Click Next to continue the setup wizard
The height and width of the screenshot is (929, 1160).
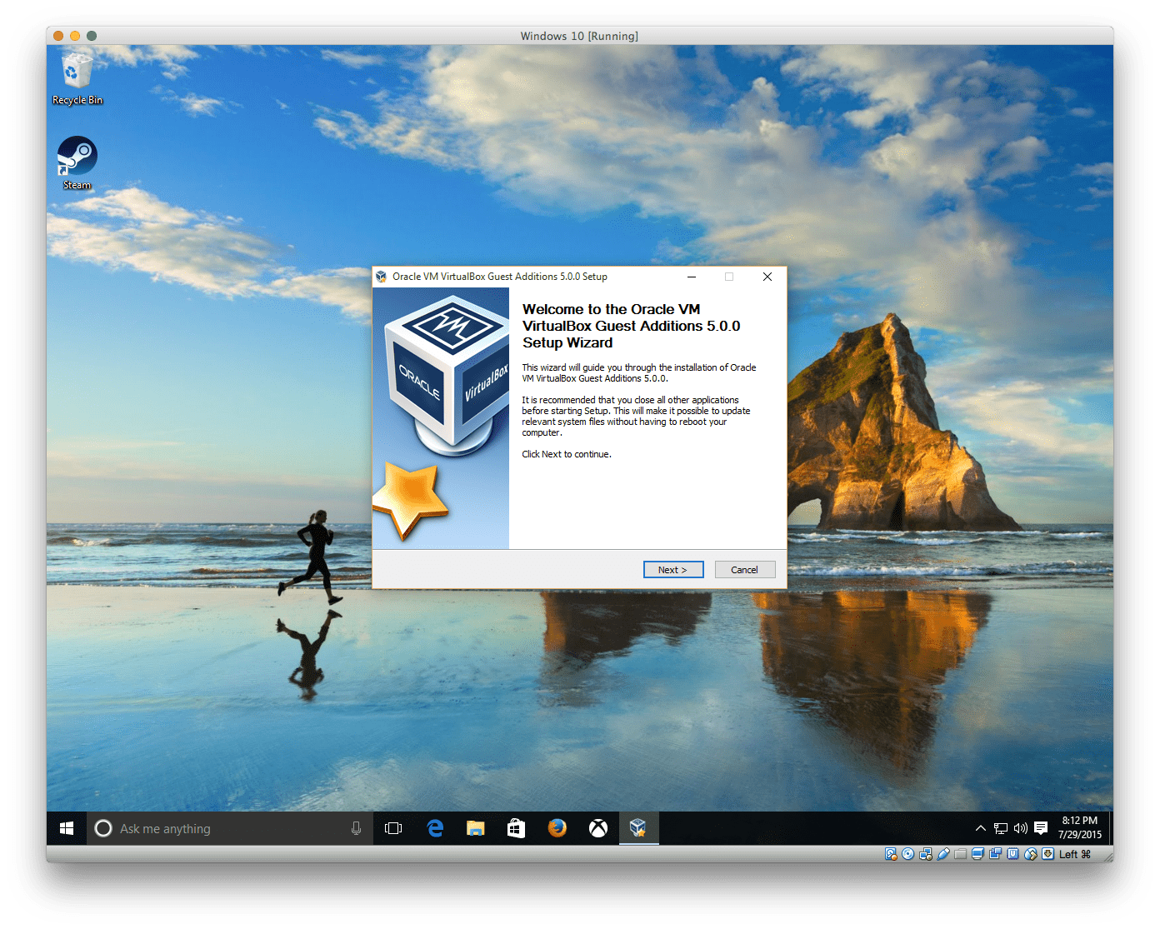click(x=673, y=569)
